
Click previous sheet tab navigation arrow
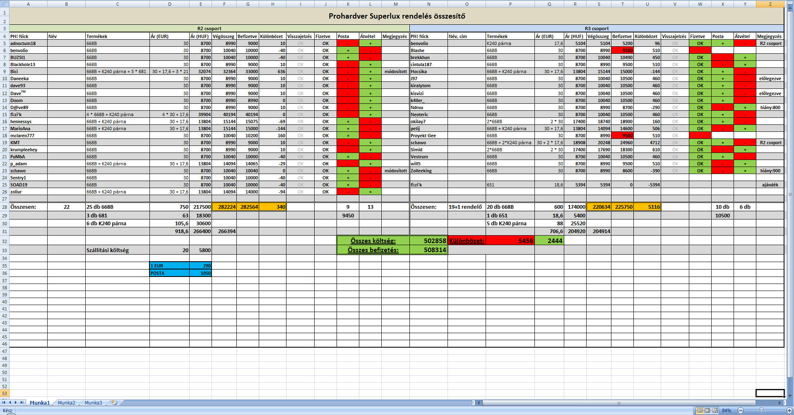point(10,403)
